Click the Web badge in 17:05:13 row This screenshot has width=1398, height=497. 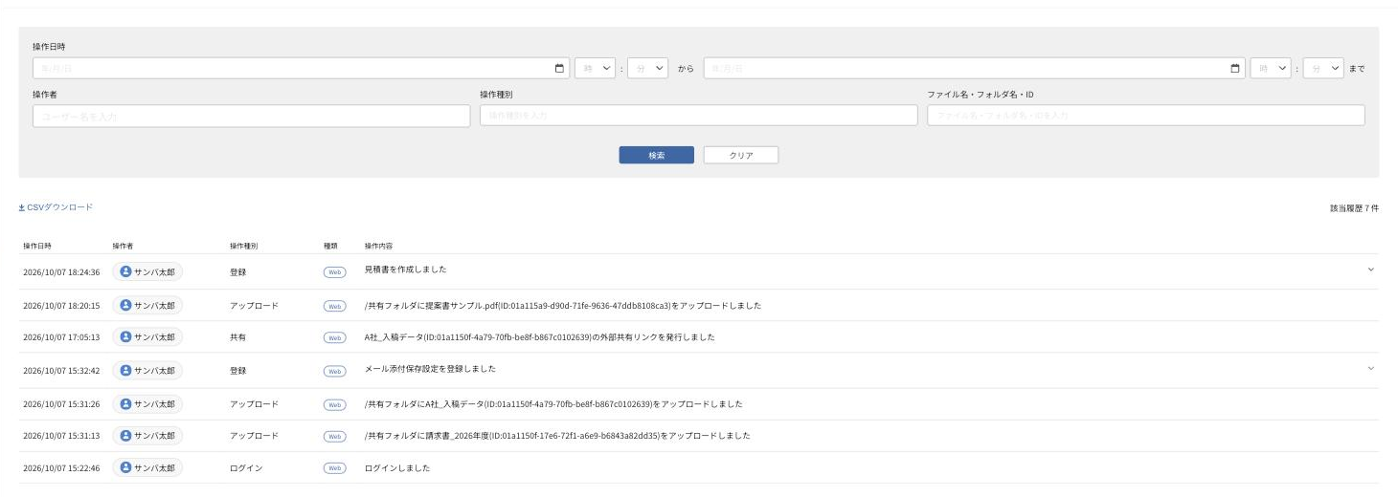(334, 338)
